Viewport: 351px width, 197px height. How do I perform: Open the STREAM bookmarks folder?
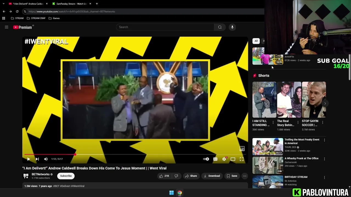tap(17, 18)
